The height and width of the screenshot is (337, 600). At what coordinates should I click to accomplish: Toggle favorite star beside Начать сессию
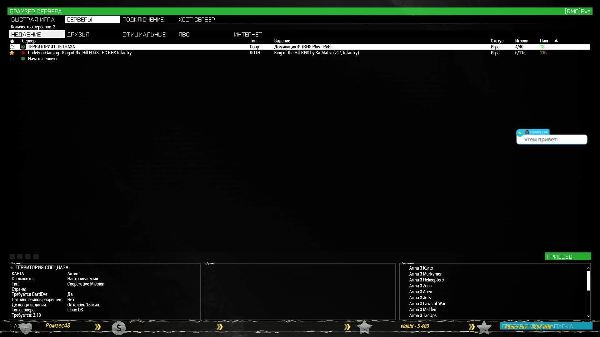coord(12,59)
